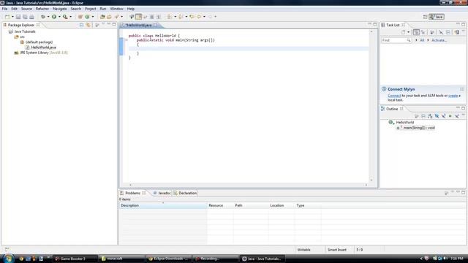Click the green New Java Class icon
The height and width of the screenshot is (263, 468).
87,17
